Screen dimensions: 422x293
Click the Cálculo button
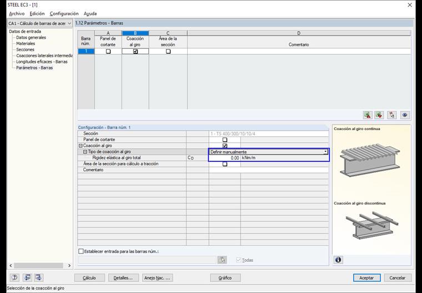pyautogui.click(x=89, y=277)
